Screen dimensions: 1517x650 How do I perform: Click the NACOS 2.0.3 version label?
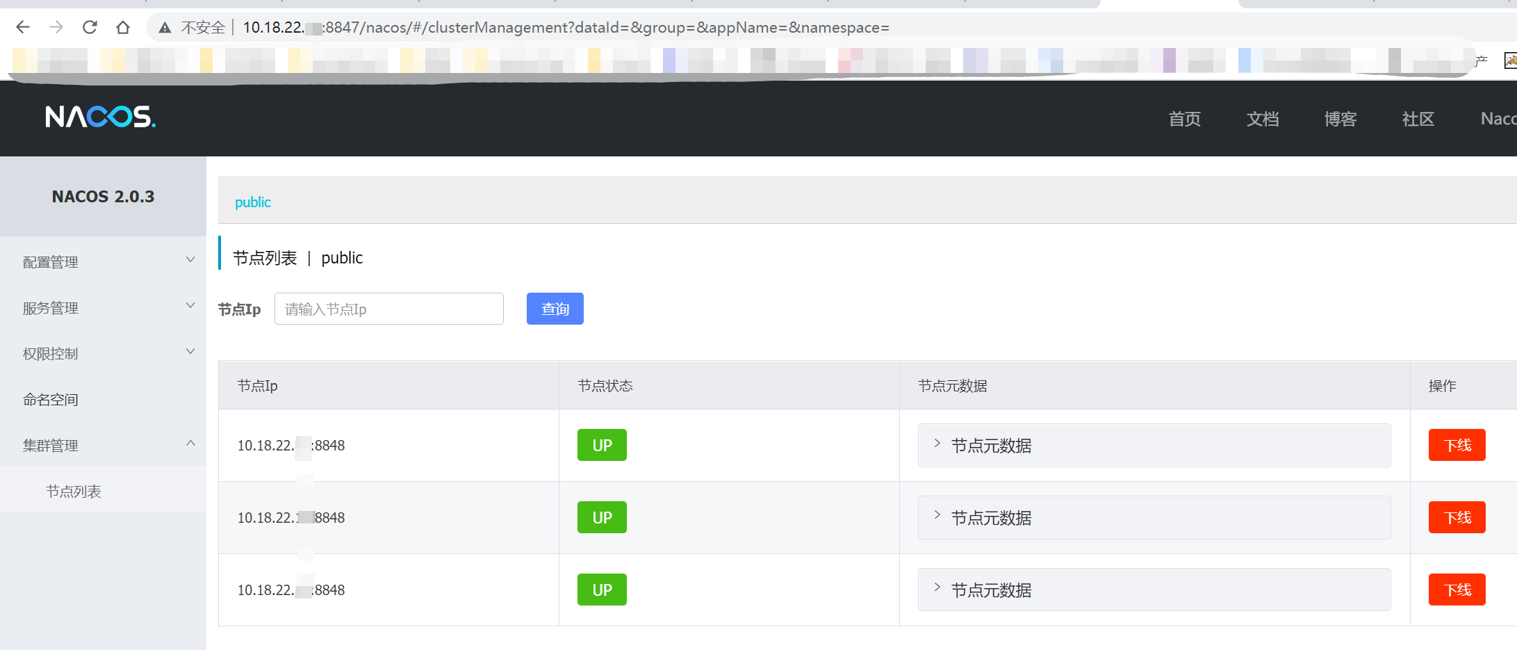point(103,197)
